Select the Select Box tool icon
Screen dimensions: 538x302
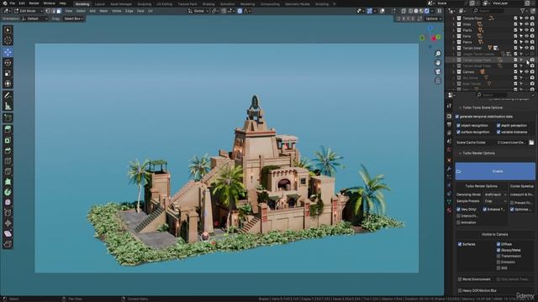pos(8,30)
